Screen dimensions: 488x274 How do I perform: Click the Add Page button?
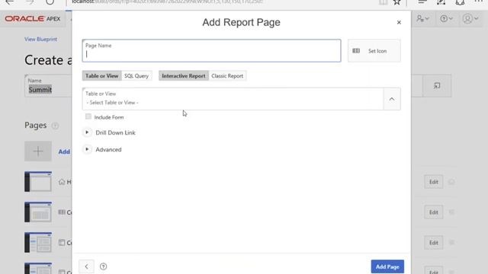coord(387,266)
